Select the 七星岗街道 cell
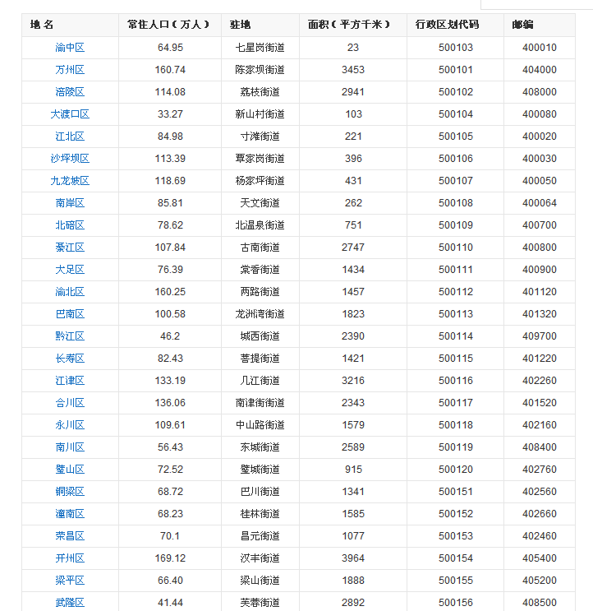Viewport: 593px width, 611px height. [260, 48]
